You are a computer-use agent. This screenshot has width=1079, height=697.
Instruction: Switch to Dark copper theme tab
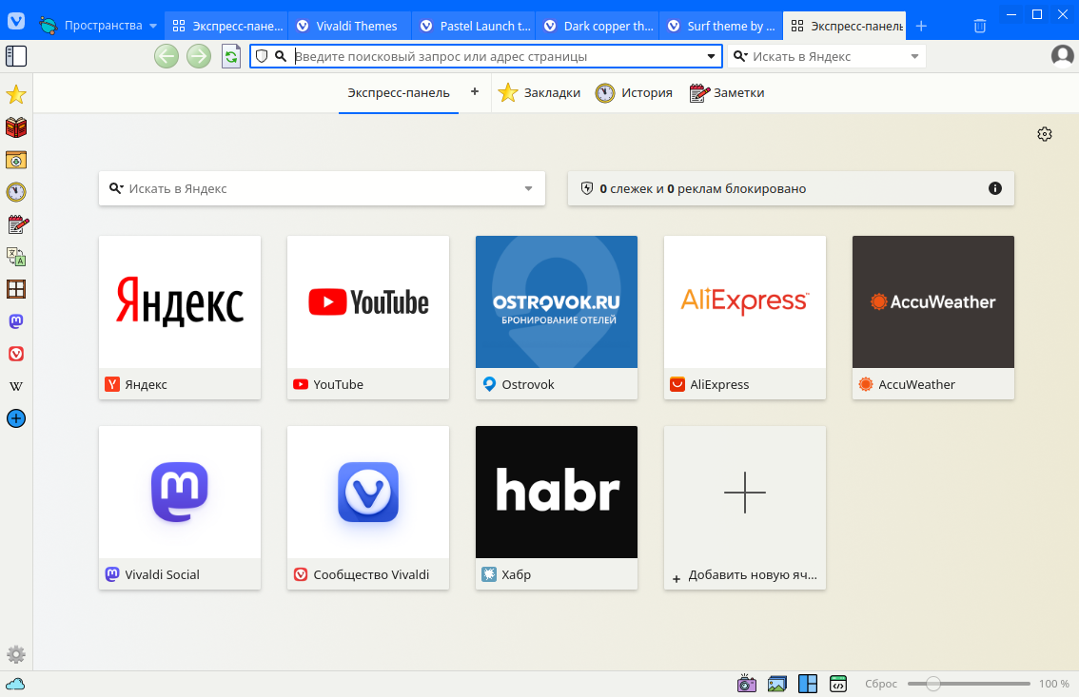[598, 26]
